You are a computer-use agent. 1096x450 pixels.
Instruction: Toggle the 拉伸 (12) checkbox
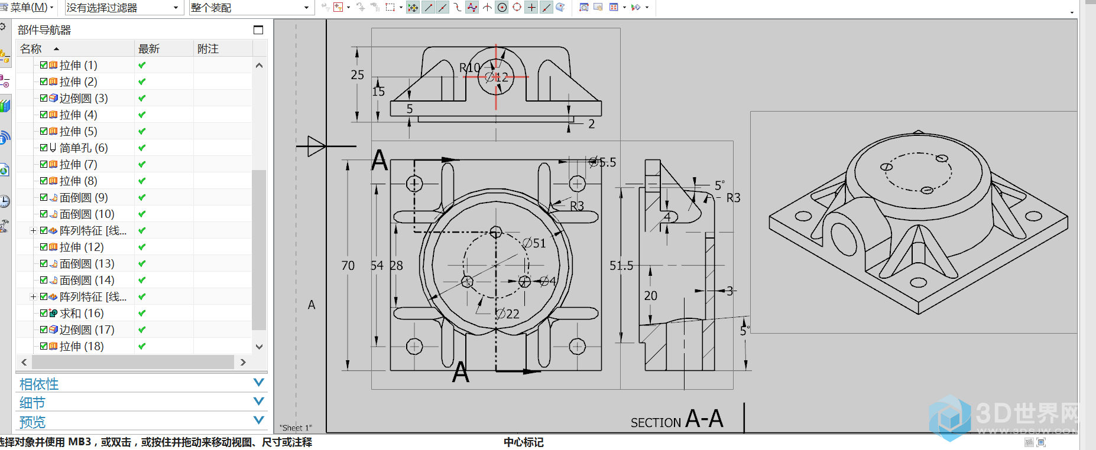pyautogui.click(x=44, y=247)
